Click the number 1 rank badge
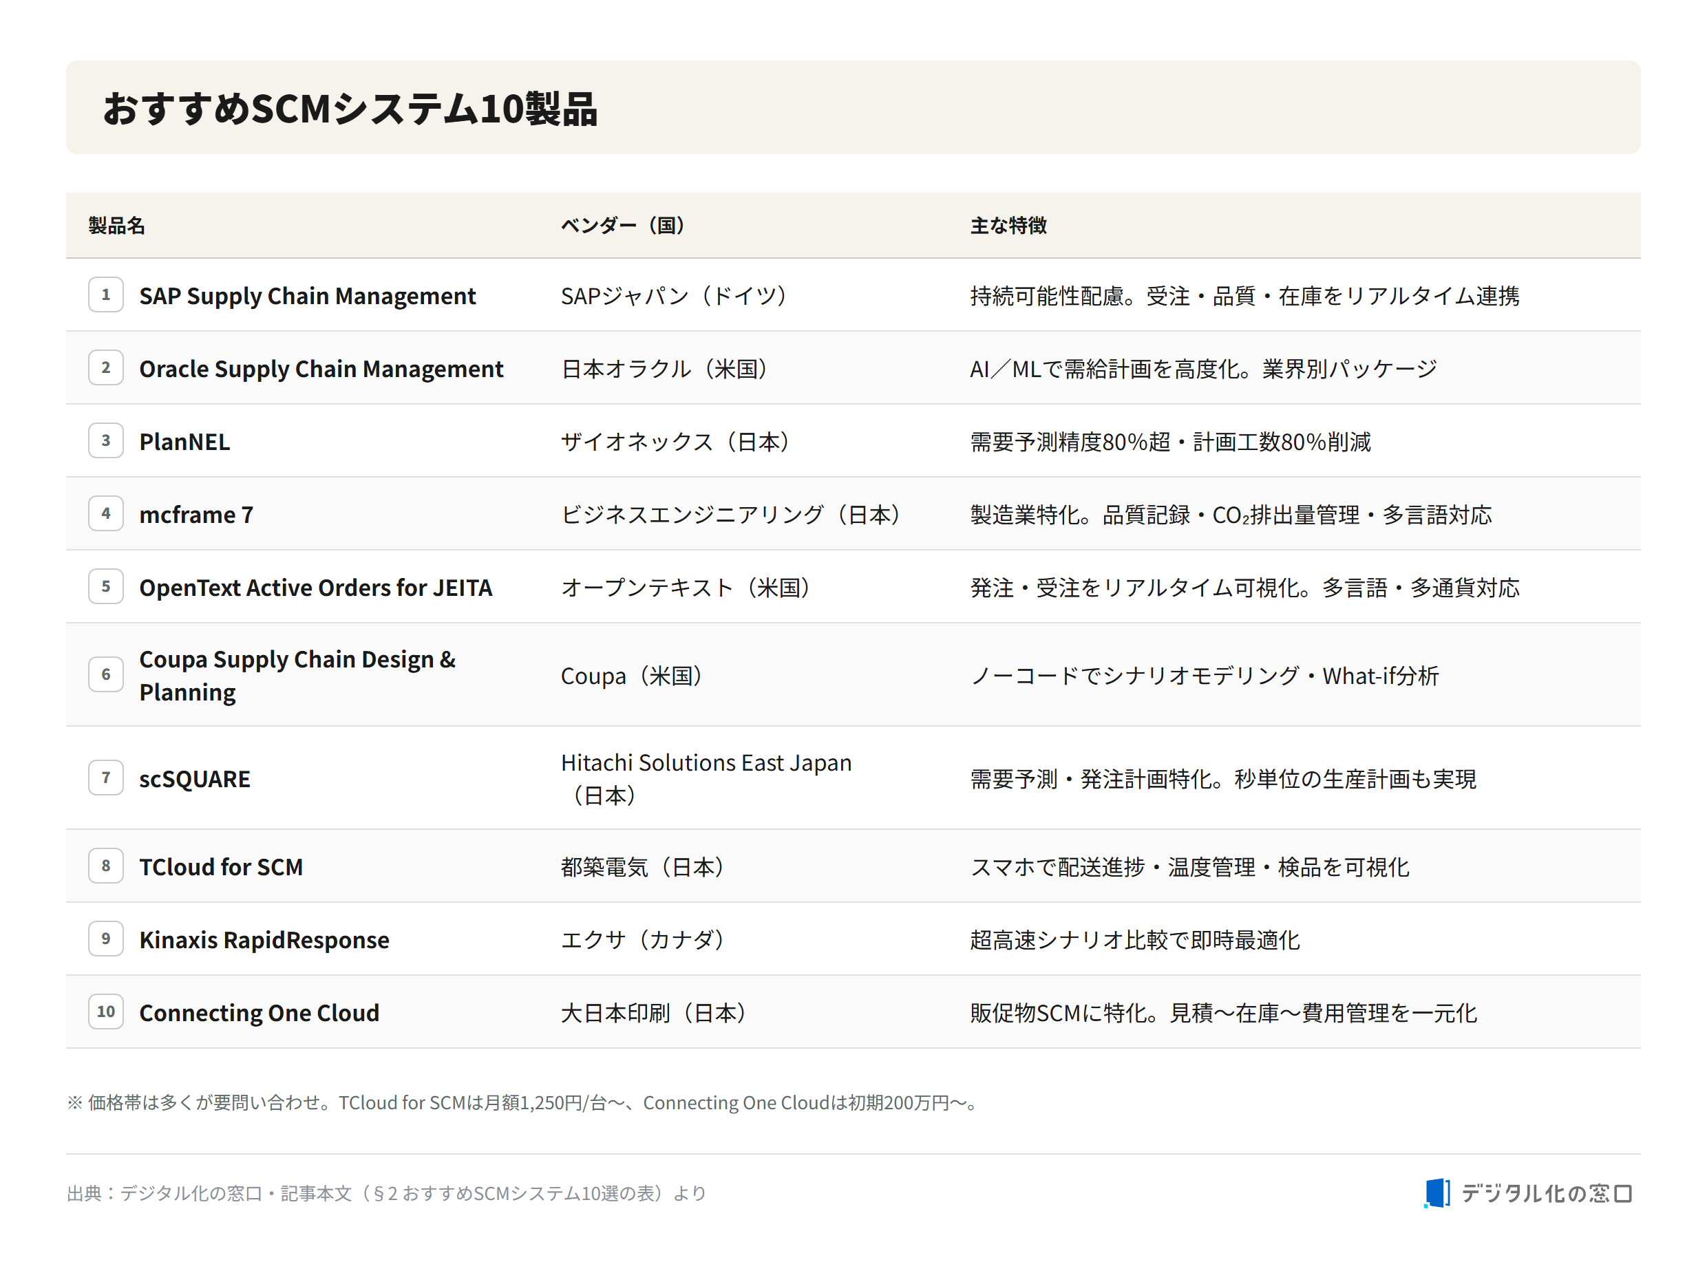 pyautogui.click(x=105, y=295)
